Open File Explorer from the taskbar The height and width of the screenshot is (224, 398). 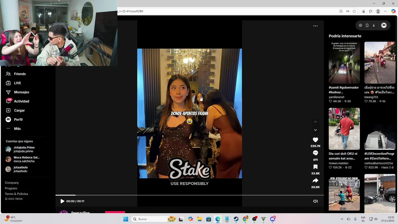pos(199,219)
